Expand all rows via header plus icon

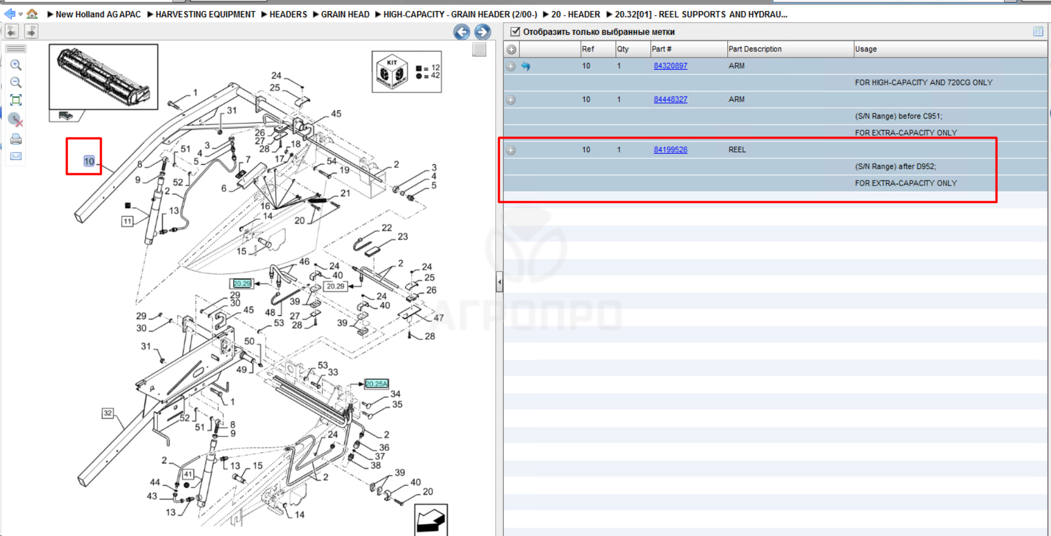(512, 49)
